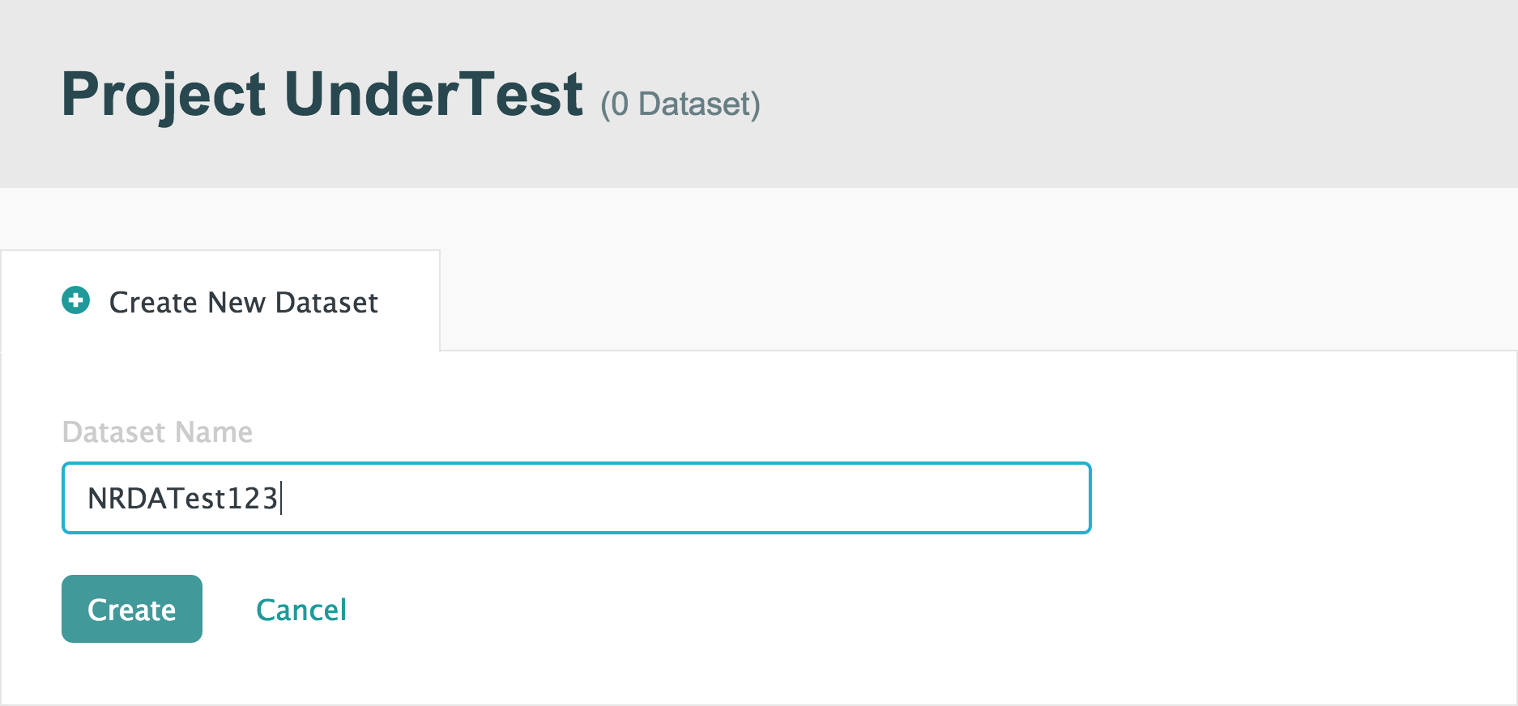Click Cancel to abort dataset creation
This screenshot has width=1518, height=706.
[301, 609]
